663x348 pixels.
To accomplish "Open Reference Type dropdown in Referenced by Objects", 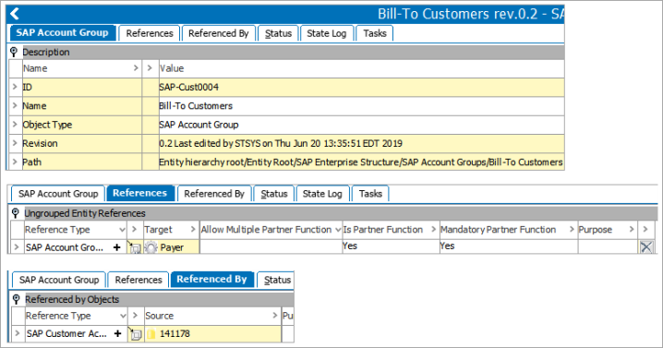I will (123, 316).
